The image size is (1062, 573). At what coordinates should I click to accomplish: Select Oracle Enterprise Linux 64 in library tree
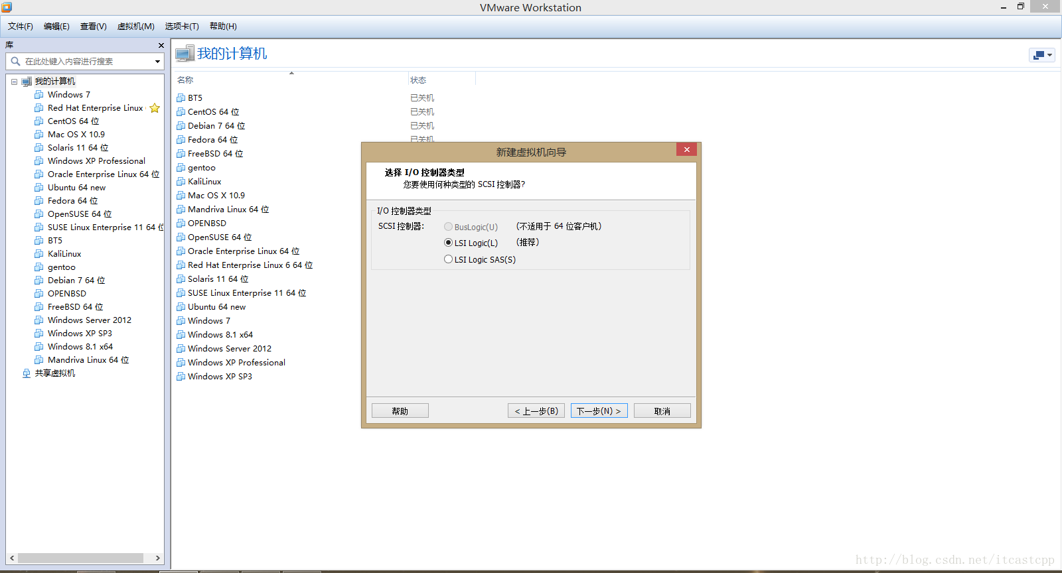point(104,174)
